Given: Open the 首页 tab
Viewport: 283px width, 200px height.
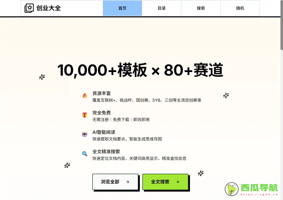Looking at the screenshot, I should click(122, 8).
